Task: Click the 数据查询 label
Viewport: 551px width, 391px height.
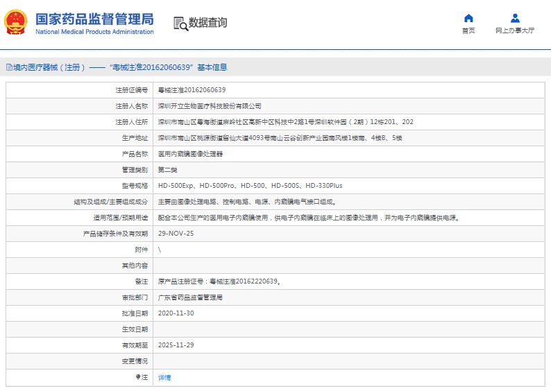Action: coord(207,22)
